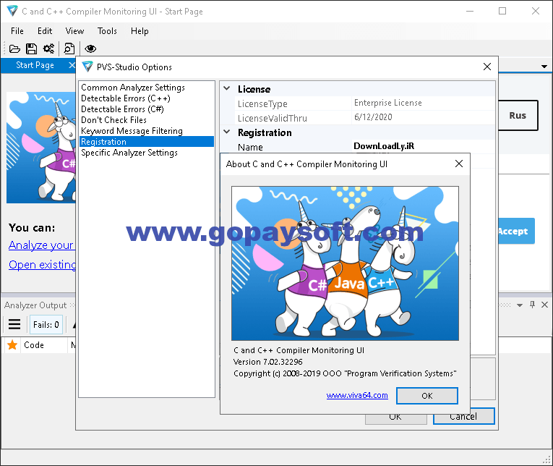553x466 pixels.
Task: Switch language with the Rus button
Action: tap(518, 116)
